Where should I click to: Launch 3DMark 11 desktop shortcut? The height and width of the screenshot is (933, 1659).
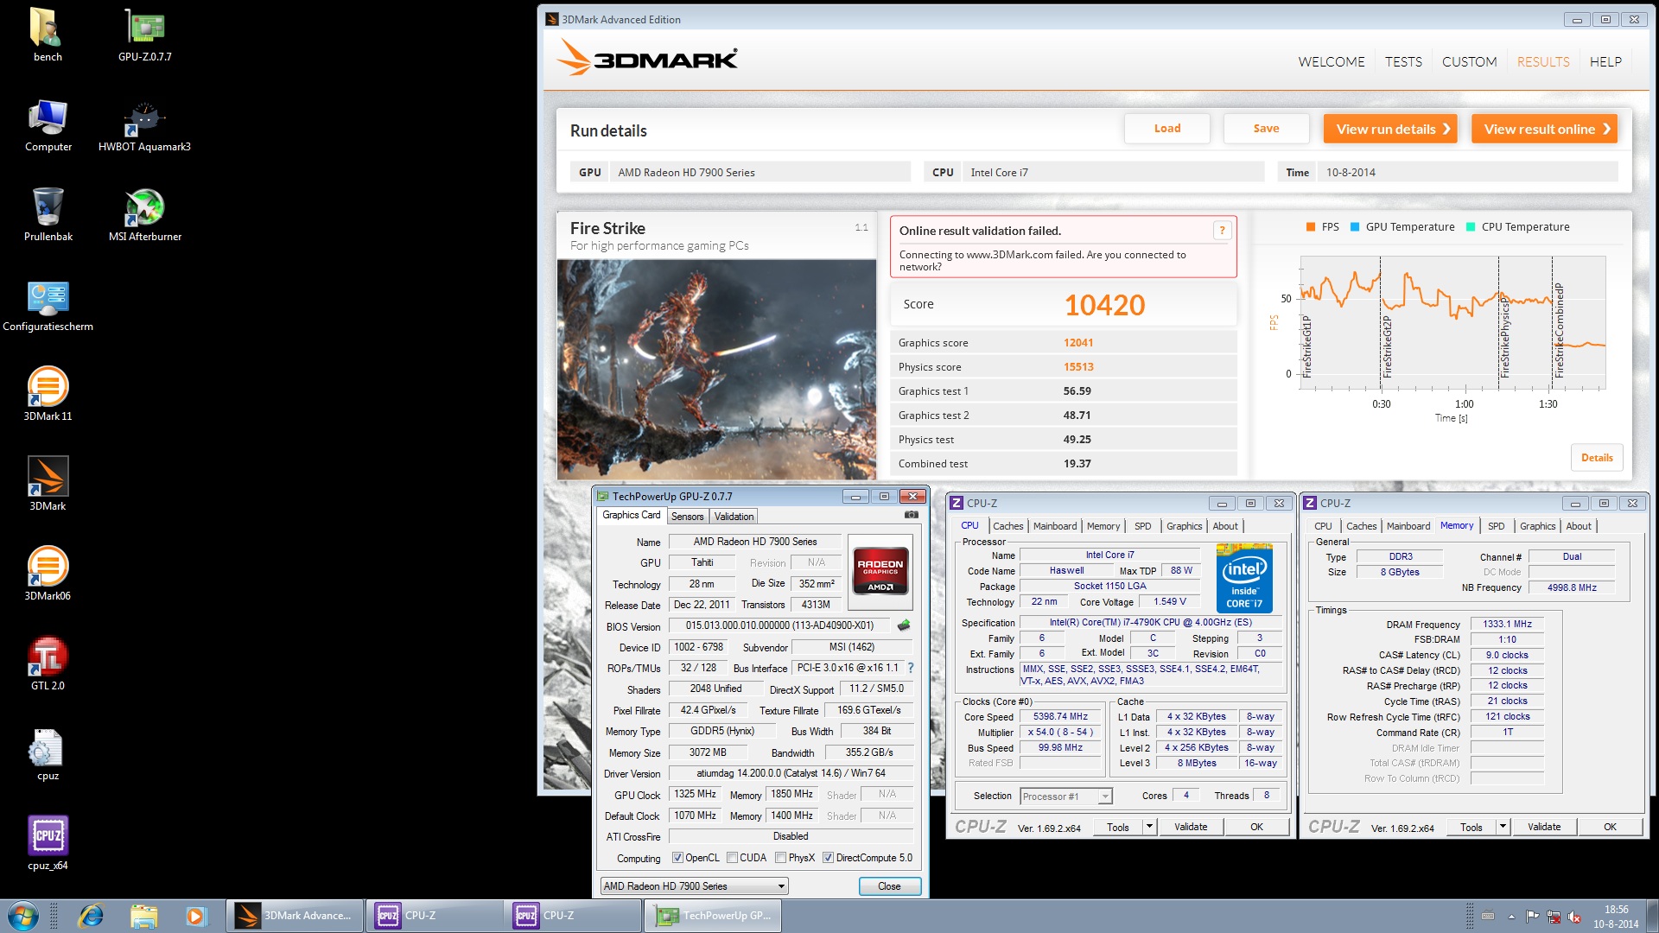coord(48,395)
